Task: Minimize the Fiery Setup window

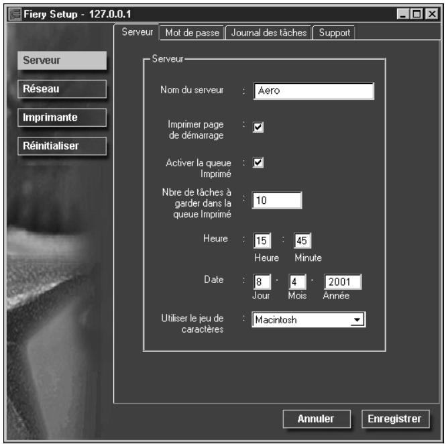Action: [403, 14]
